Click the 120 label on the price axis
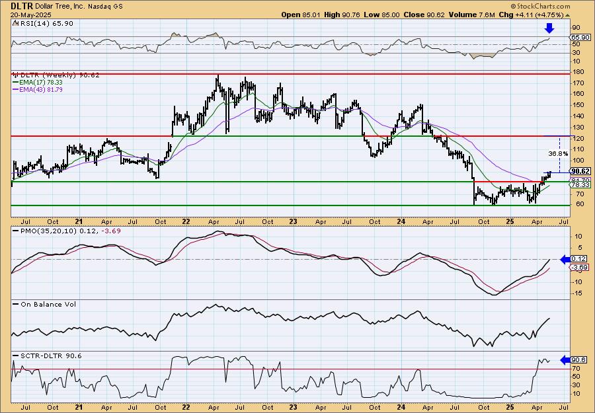595x413 pixels. (578, 139)
